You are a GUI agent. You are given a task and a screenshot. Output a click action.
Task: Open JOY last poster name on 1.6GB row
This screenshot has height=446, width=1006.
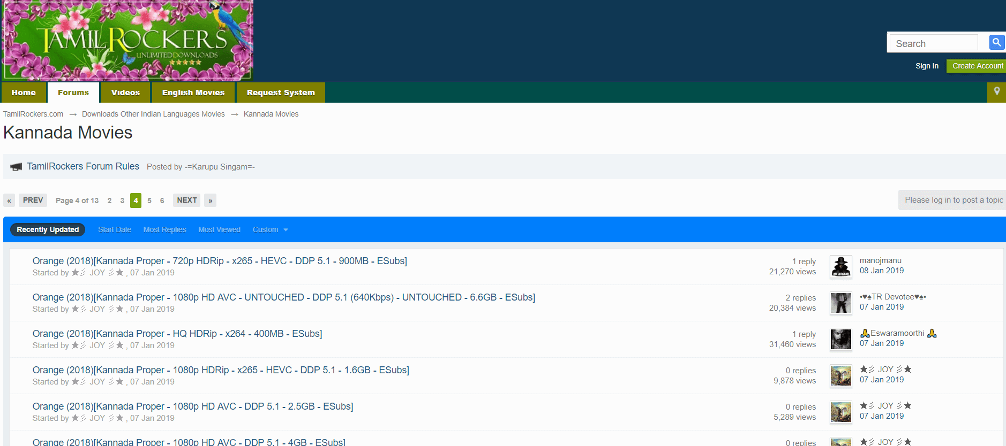click(x=885, y=370)
